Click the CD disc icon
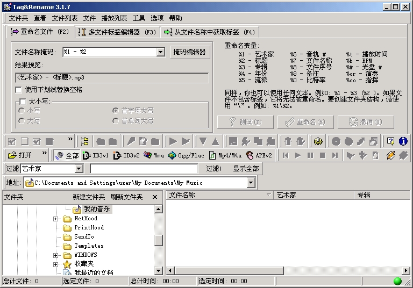 click(336, 141)
